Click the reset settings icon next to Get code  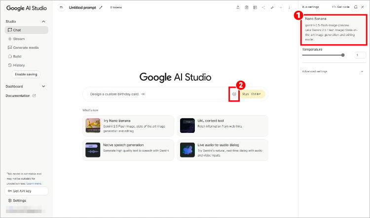tap(356, 7)
